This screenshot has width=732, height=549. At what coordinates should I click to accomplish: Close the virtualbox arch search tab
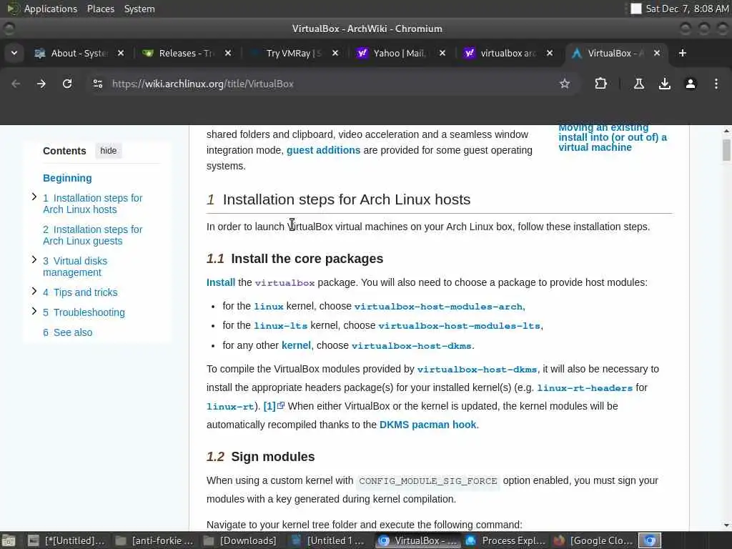point(550,53)
